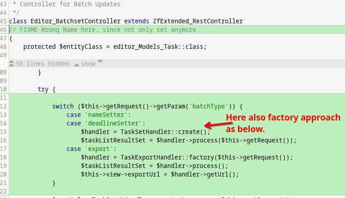
Task: Click line number 45 in the gutter
Action: coord(4,21)
